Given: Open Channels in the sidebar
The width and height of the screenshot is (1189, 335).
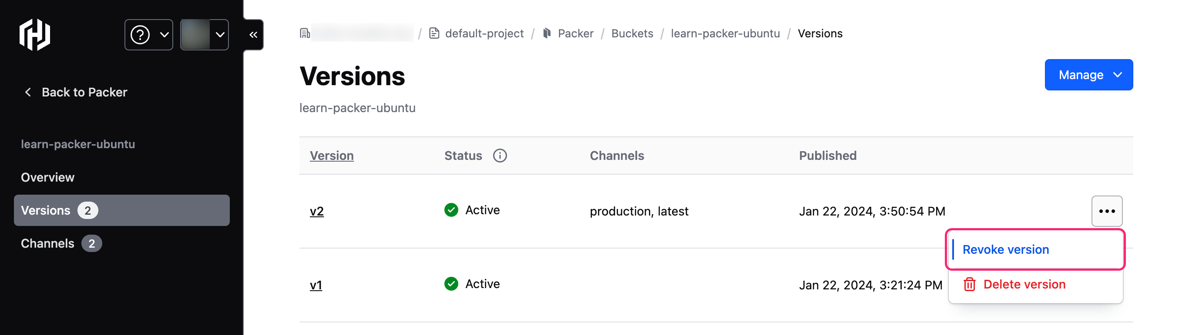Looking at the screenshot, I should coord(61,243).
